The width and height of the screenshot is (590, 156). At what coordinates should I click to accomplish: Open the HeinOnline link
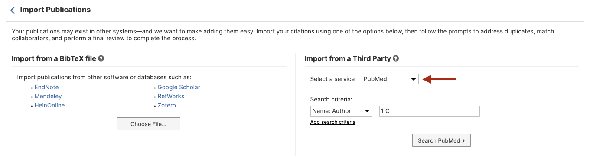pos(49,105)
